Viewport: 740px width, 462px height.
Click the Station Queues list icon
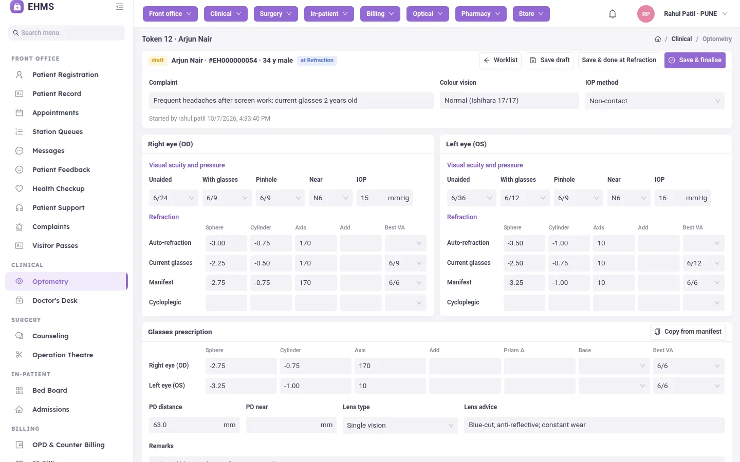(20, 131)
